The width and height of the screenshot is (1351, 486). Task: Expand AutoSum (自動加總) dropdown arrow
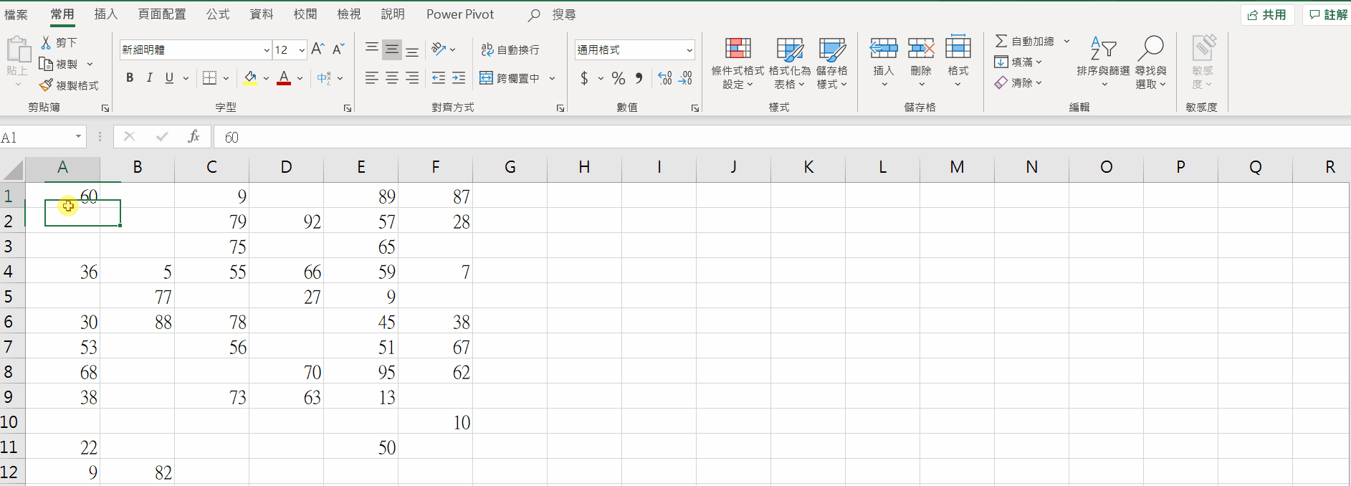pyautogui.click(x=1066, y=41)
